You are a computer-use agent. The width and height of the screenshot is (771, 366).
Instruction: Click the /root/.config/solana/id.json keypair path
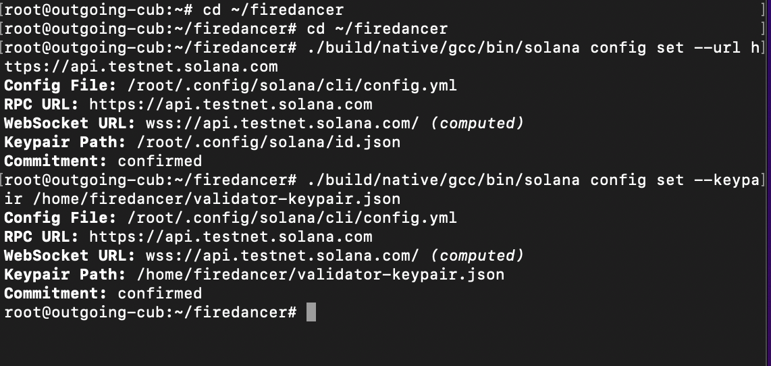point(269,142)
